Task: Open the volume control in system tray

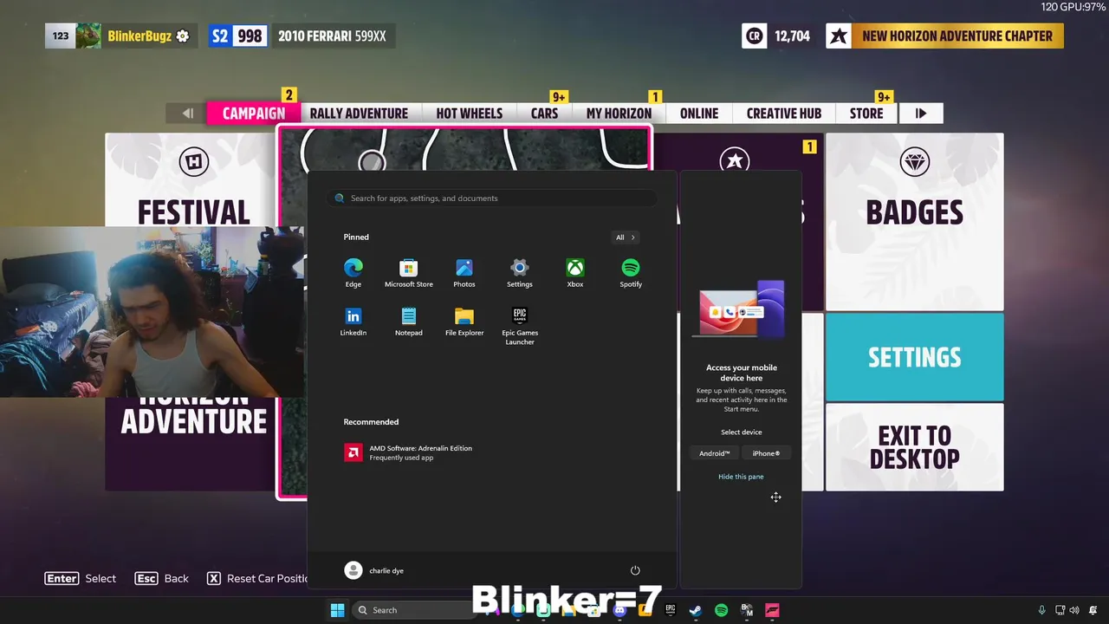Action: tap(1074, 610)
